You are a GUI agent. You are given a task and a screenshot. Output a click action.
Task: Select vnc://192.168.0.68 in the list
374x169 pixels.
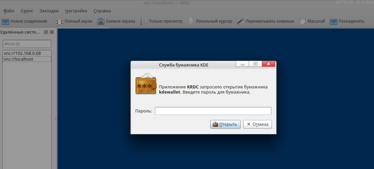(x=27, y=53)
